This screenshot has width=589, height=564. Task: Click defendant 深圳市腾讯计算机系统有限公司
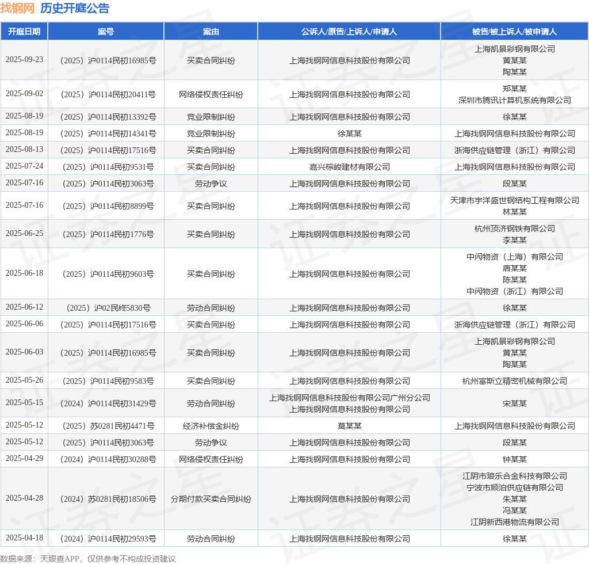pos(515,100)
